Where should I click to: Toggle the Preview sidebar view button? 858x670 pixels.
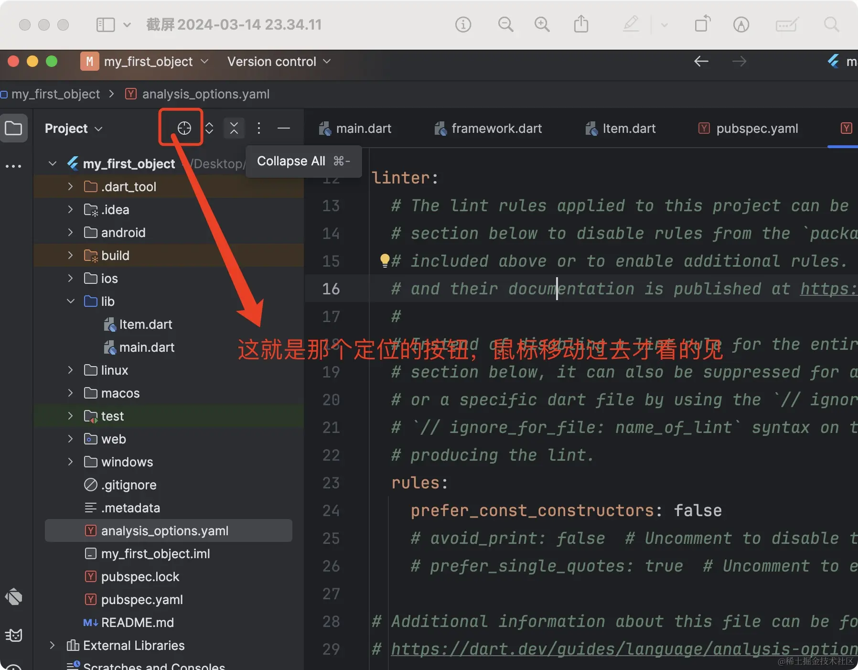(x=106, y=24)
